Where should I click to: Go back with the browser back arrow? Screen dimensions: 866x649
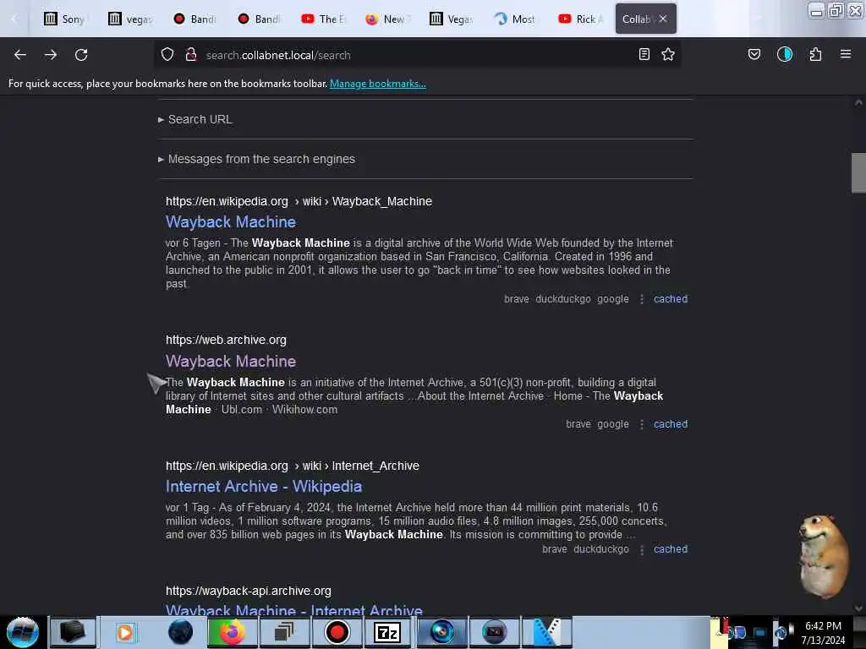point(20,55)
